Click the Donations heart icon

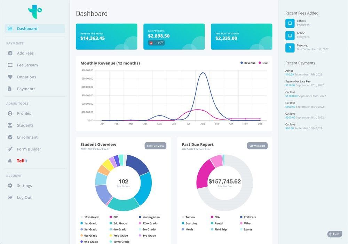click(10, 77)
